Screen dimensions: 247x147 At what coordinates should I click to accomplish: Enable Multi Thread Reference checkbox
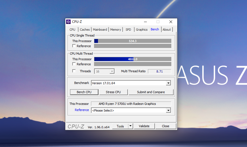(74, 64)
